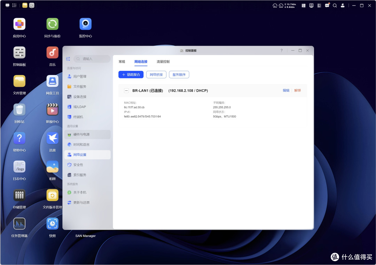This screenshot has width=376, height=265.
Task: Open the 帮助中心 desktop icon
Action: click(x=19, y=138)
